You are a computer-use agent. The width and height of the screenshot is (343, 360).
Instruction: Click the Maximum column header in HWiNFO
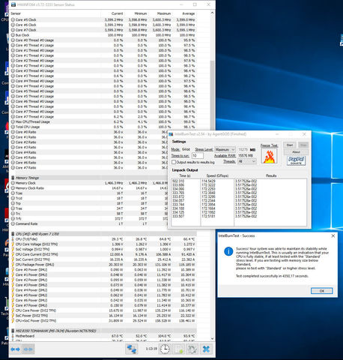[x=164, y=13]
